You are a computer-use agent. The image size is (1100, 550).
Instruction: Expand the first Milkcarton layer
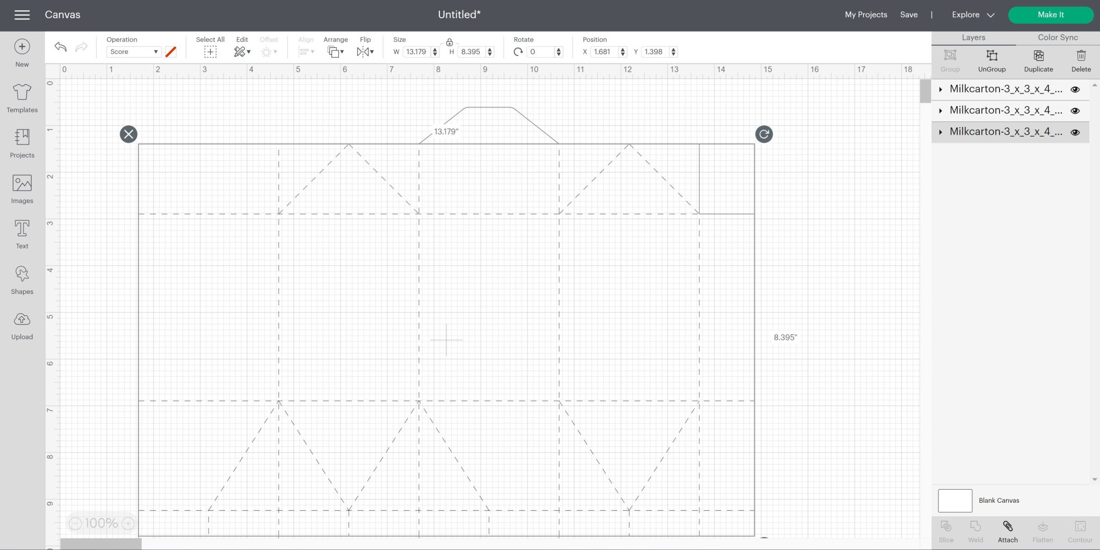(x=940, y=90)
